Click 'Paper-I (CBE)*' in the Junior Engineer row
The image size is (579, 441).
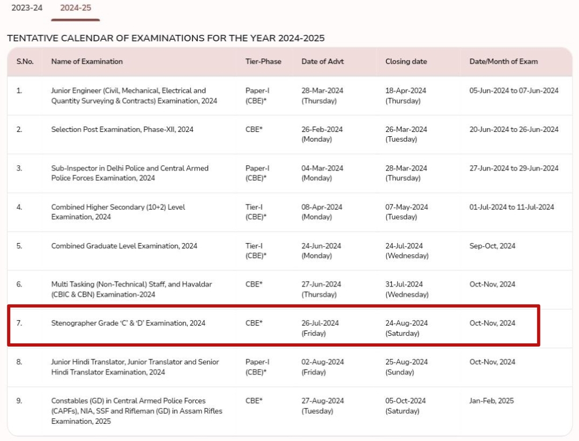(x=257, y=95)
